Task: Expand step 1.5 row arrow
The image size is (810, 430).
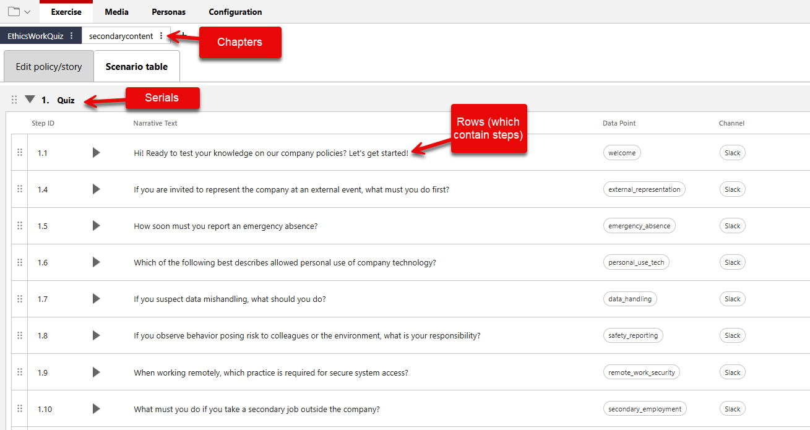Action: pyautogui.click(x=96, y=226)
